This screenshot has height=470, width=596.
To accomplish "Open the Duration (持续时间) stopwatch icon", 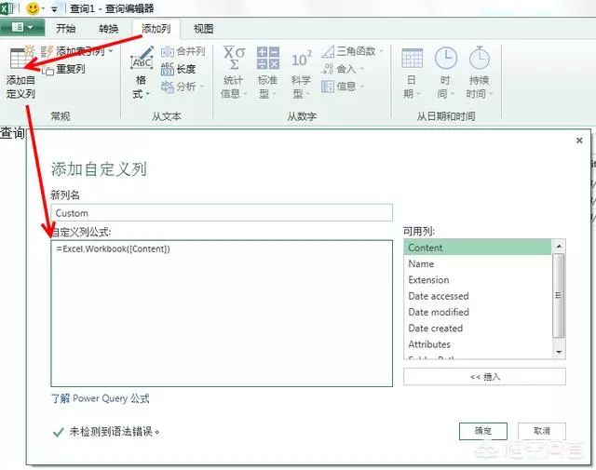I will coord(479,58).
